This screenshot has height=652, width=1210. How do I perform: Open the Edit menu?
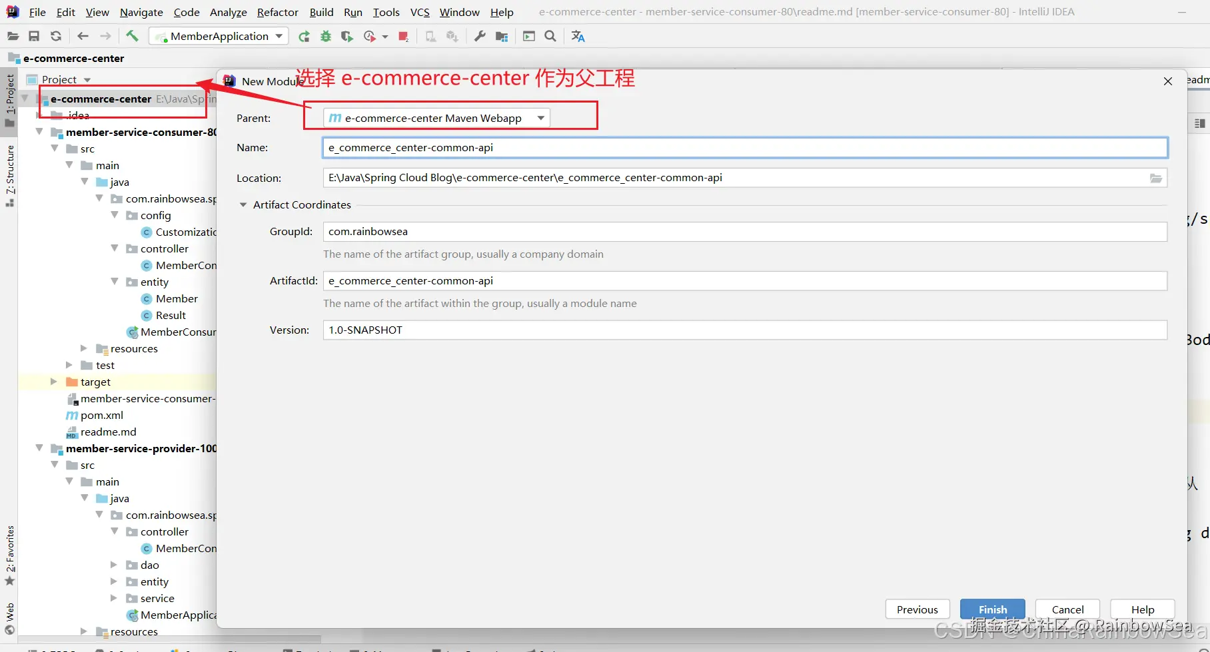(x=66, y=12)
